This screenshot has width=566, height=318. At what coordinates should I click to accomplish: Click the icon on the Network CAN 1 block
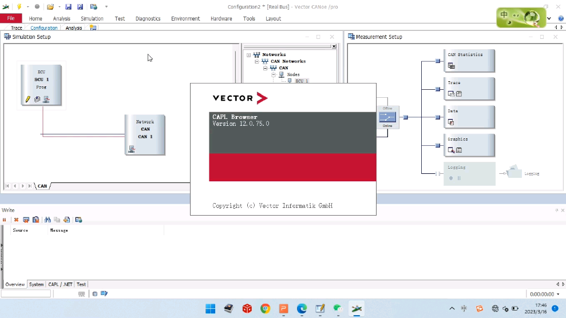[132, 149]
